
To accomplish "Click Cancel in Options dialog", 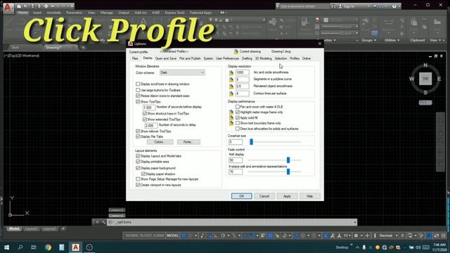I will [x=264, y=196].
